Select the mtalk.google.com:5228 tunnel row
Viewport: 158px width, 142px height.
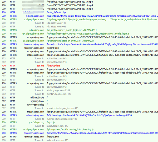click(x=79, y=91)
